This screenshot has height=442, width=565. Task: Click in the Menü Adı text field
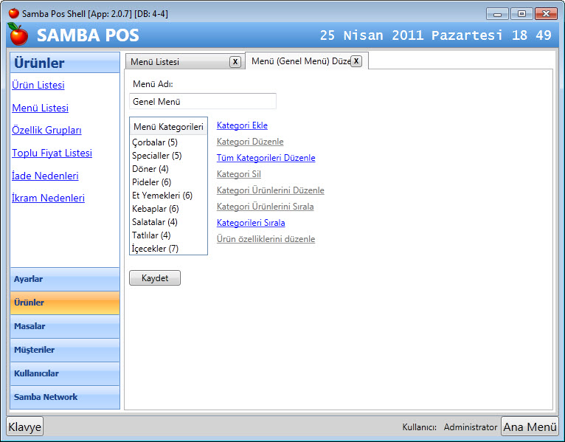[x=202, y=102]
